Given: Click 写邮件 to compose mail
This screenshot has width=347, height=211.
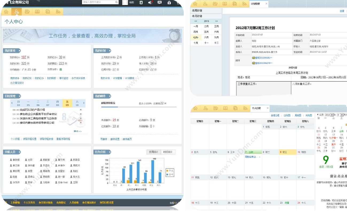Looking at the screenshot, I should click(x=104, y=139).
